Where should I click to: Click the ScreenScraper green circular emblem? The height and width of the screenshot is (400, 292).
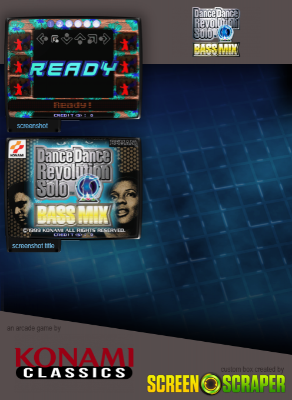pos(211,384)
